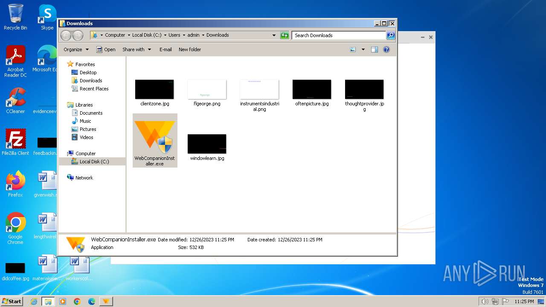This screenshot has height=307, width=546.
Task: Select Desktop under Favorites
Action: pyautogui.click(x=84, y=72)
